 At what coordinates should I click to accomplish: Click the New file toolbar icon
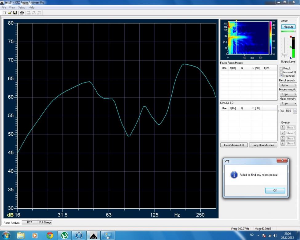5,13
